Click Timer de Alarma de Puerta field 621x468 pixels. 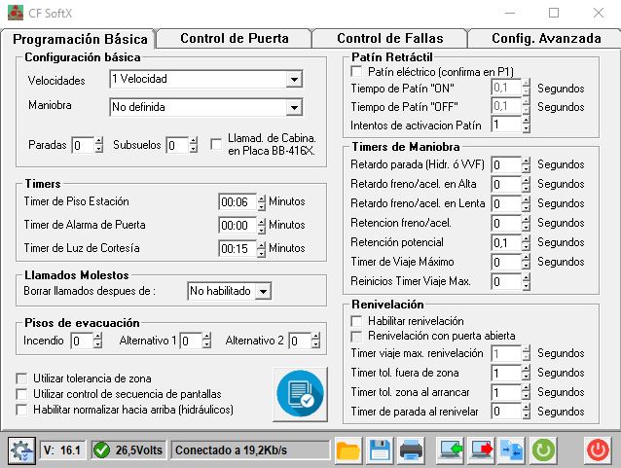(x=237, y=226)
